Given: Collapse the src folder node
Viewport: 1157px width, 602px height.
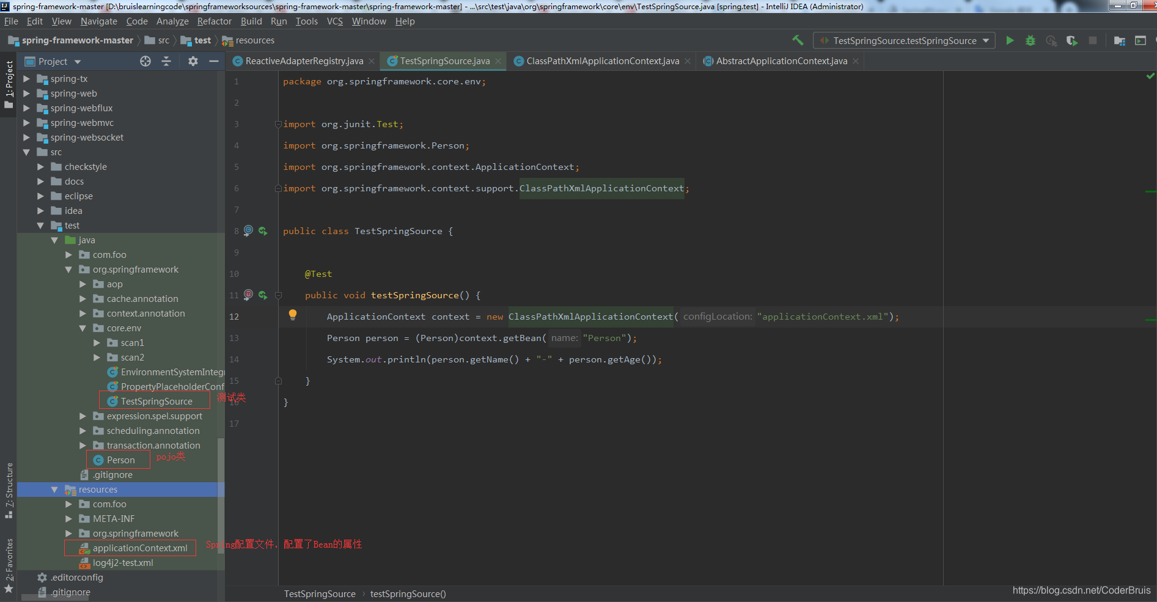Looking at the screenshot, I should coord(26,152).
